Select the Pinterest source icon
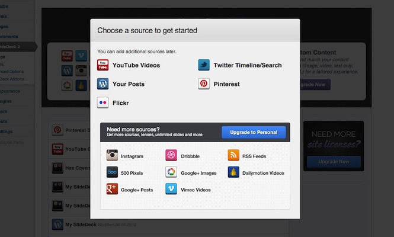 204,84
